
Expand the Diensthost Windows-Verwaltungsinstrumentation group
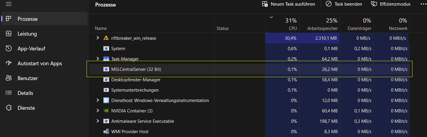pos(98,101)
